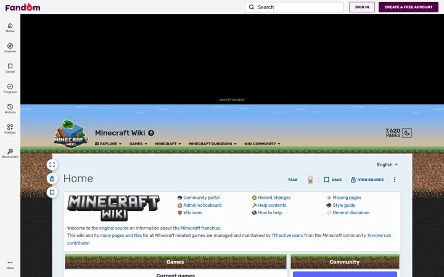The width and height of the screenshot is (444, 277).
Task: Click the 119 active users link
Action: 287,235
